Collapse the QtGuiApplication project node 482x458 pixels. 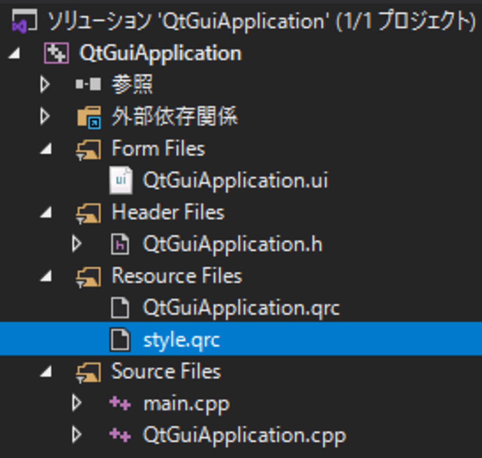(x=14, y=54)
